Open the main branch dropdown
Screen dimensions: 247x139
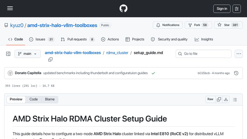(x=28, y=54)
